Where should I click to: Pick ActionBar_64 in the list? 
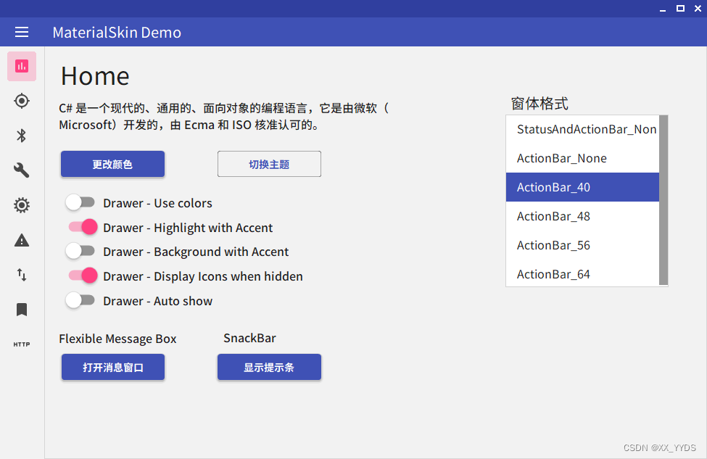(582, 273)
